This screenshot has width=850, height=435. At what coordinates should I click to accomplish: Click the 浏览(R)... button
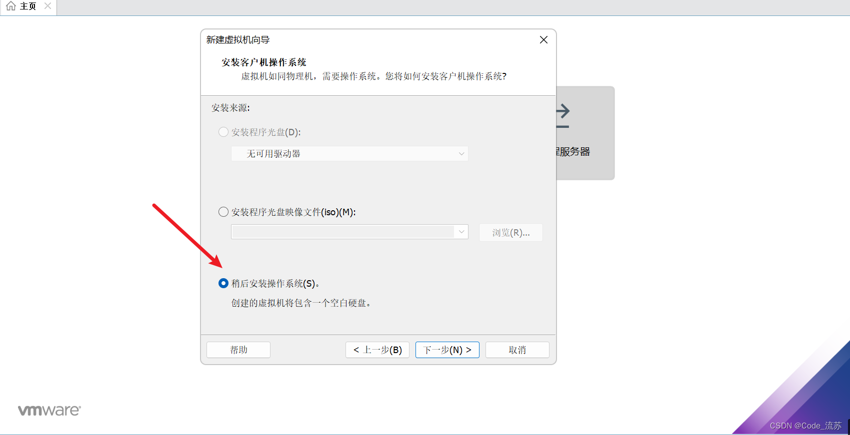point(510,233)
